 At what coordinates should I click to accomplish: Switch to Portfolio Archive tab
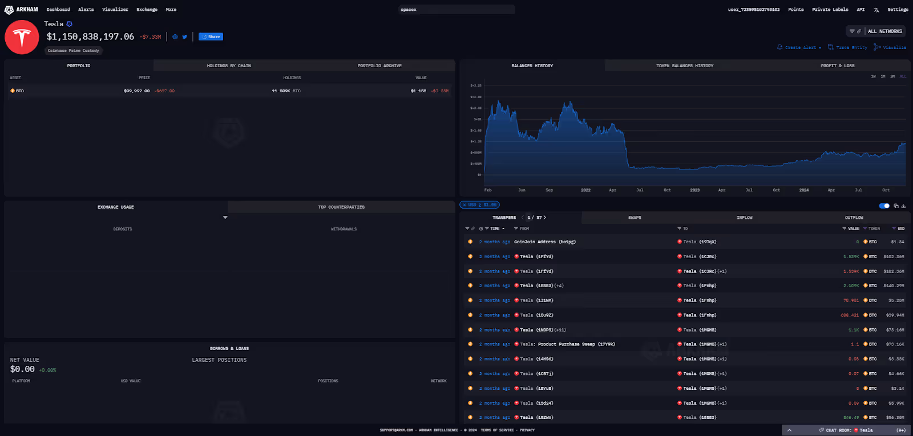pyautogui.click(x=379, y=66)
